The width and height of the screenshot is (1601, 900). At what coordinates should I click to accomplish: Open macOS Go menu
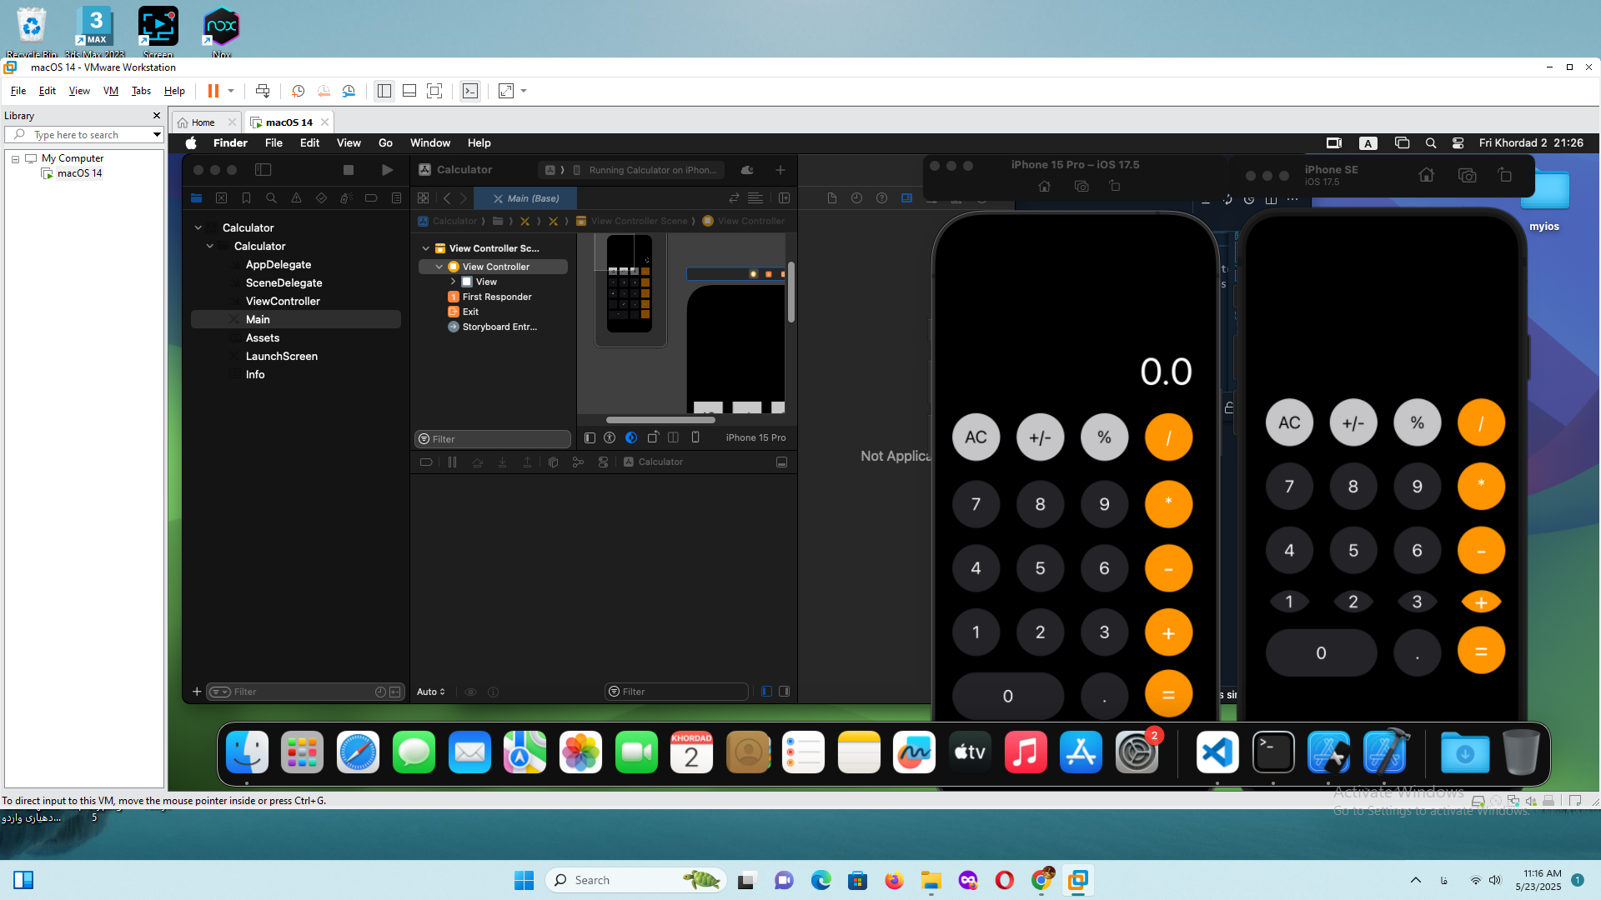[385, 142]
